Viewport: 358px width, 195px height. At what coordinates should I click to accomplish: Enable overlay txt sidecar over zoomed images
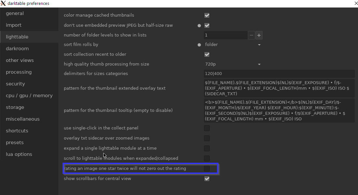207,138
